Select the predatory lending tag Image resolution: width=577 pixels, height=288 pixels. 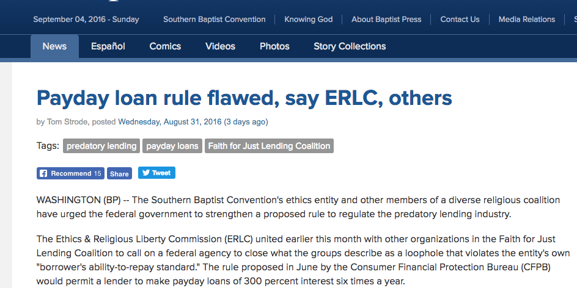coord(101,146)
